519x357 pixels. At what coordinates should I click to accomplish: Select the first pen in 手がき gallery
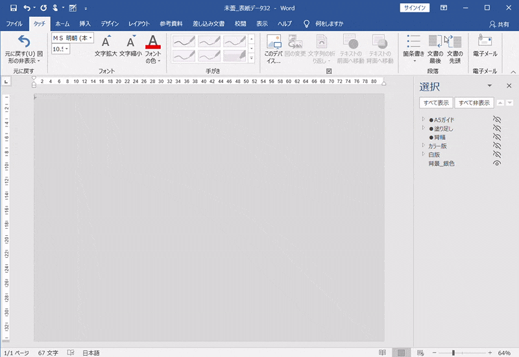point(184,41)
